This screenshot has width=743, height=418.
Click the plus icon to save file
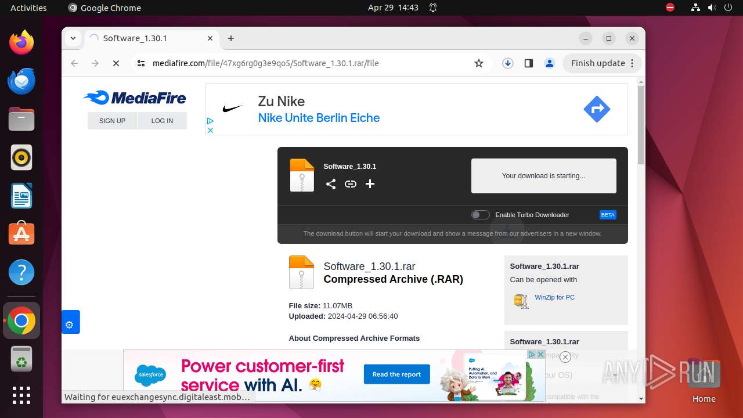(x=370, y=184)
